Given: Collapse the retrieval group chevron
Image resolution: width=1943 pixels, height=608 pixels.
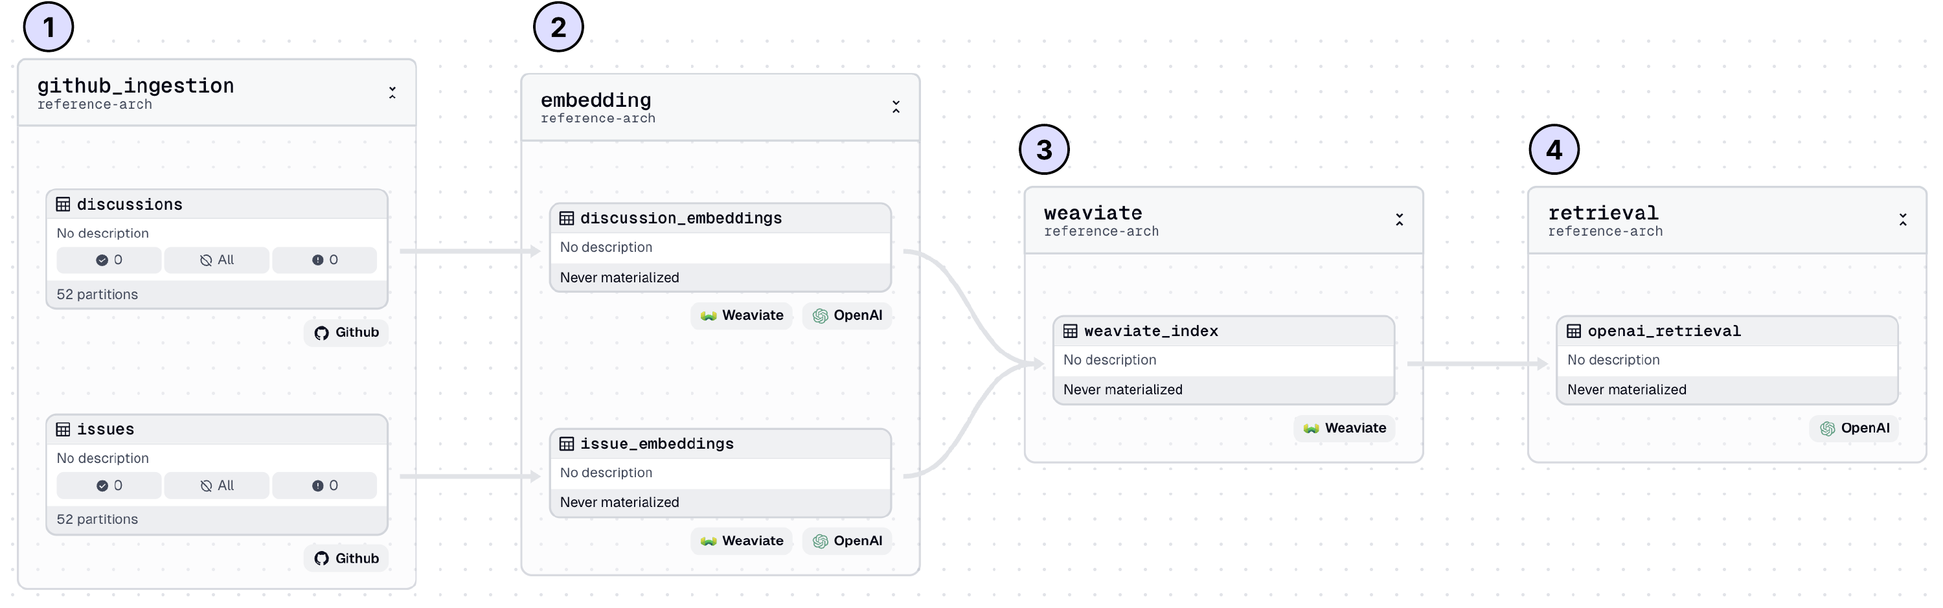Looking at the screenshot, I should (1902, 220).
